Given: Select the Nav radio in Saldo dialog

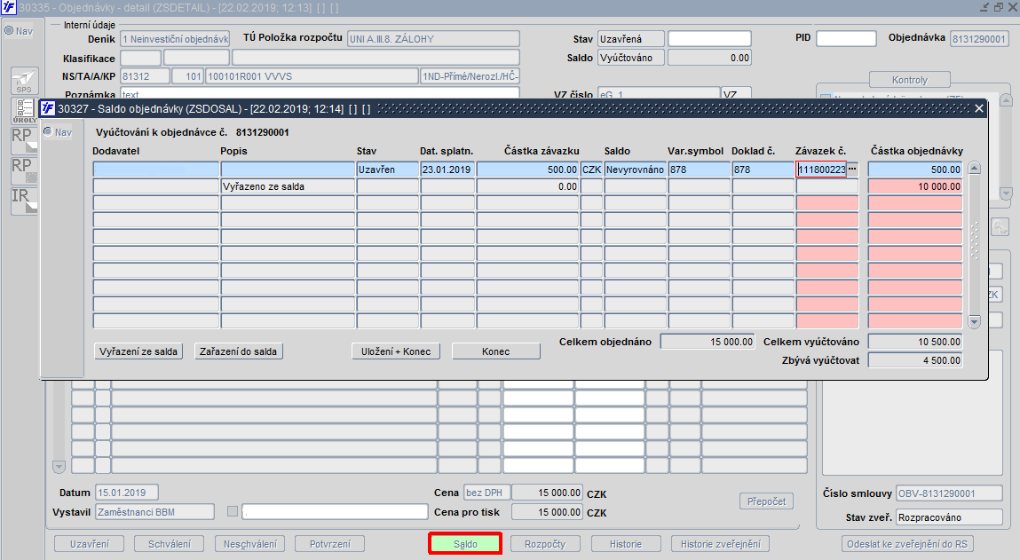Looking at the screenshot, I should 48,131.
